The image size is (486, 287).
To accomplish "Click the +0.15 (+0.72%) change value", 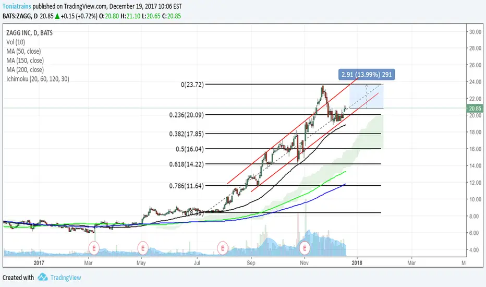I will [x=79, y=16].
